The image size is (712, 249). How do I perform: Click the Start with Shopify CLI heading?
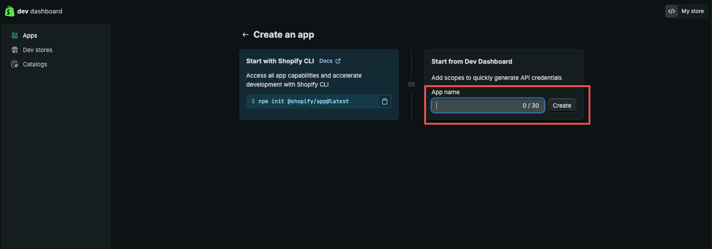[280, 61]
